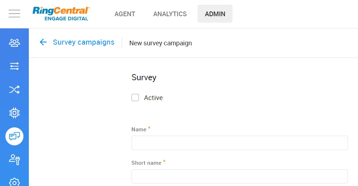Click the back arrow beside Survey campaigns
358x186 pixels.
tap(43, 42)
